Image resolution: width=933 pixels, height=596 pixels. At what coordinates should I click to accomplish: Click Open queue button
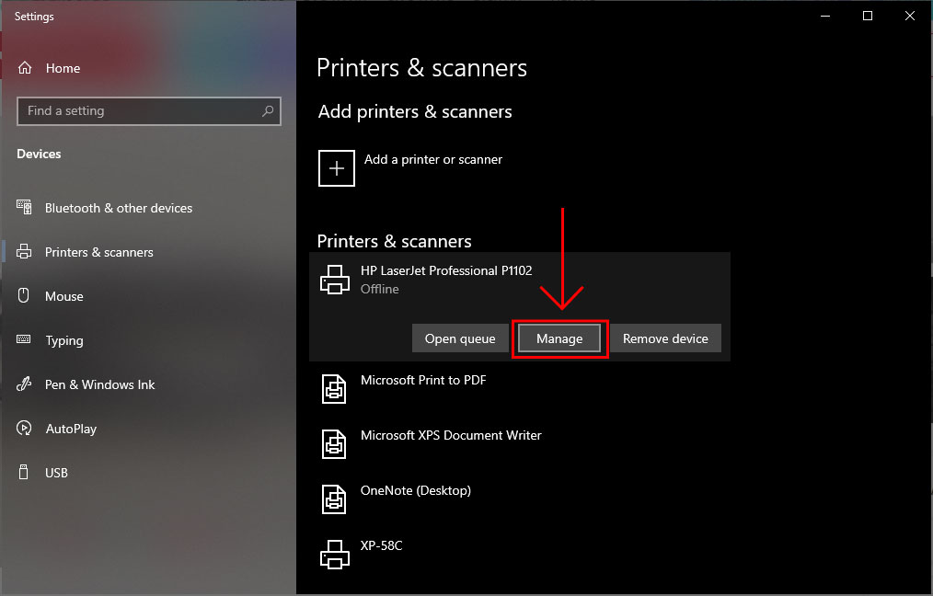click(x=460, y=338)
